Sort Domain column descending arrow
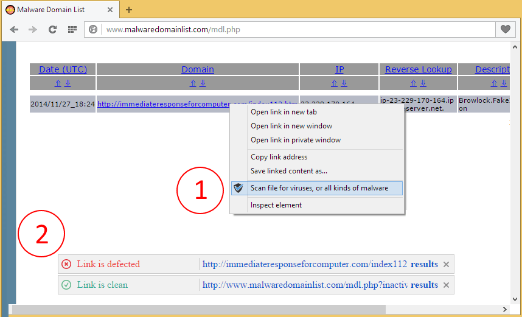The height and width of the screenshot is (317, 522). click(203, 83)
